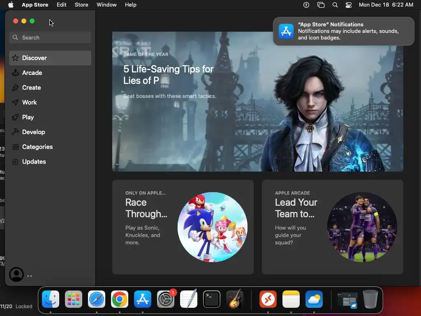Screen dimensions: 421x316
Task: Click the 'APPLE ARCADE' label
Action: (x=292, y=193)
